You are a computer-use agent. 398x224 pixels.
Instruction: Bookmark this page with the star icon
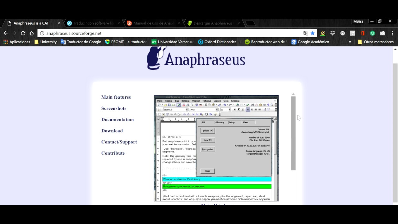tap(312, 33)
